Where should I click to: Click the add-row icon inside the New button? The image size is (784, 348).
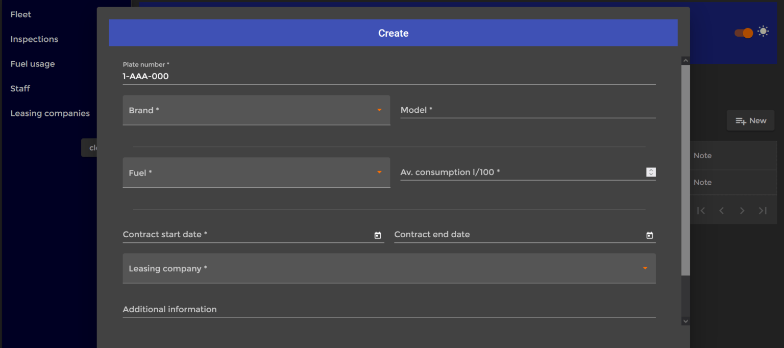click(740, 120)
